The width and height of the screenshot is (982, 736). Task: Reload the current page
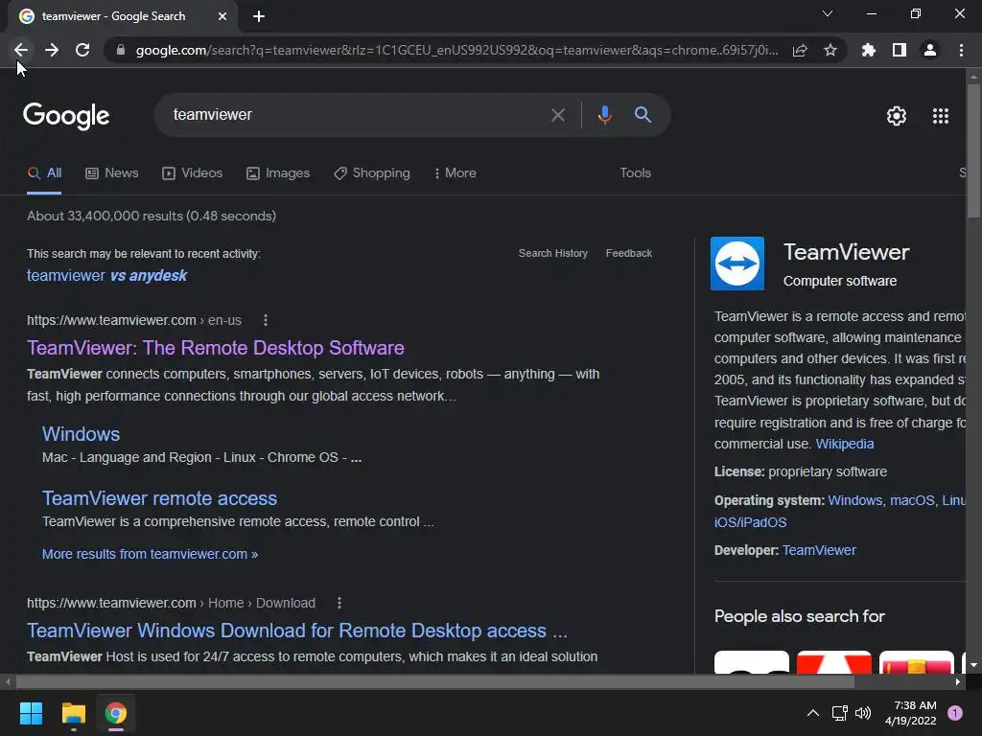point(82,50)
